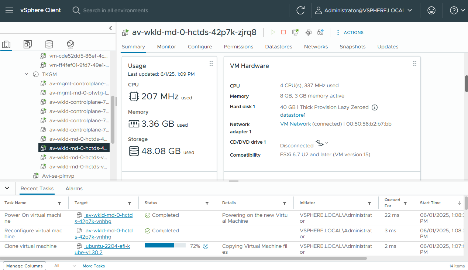Select Storage inventory view icon
The image size is (468, 270).
click(x=49, y=44)
